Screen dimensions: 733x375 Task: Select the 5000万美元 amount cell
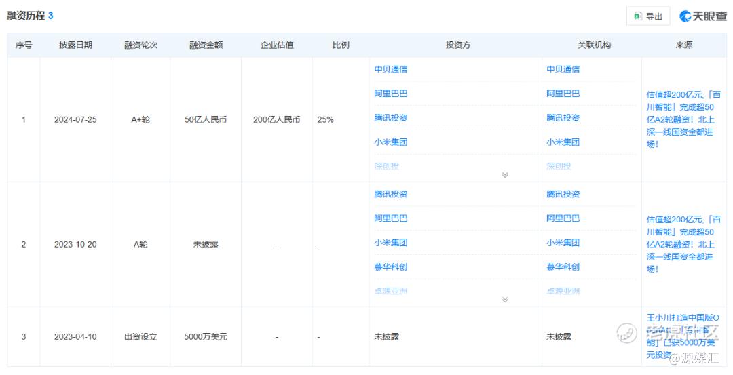point(206,337)
